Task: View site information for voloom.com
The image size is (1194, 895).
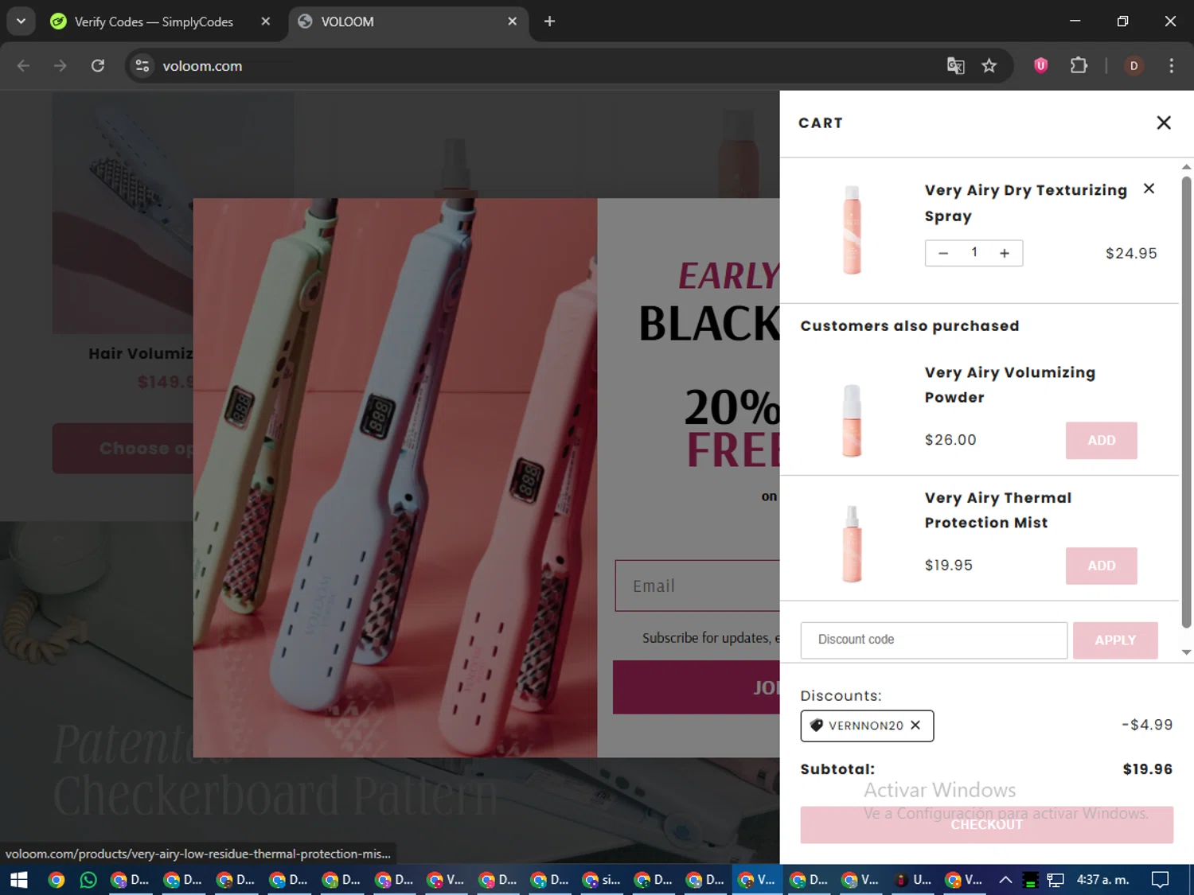Action: tap(142, 66)
